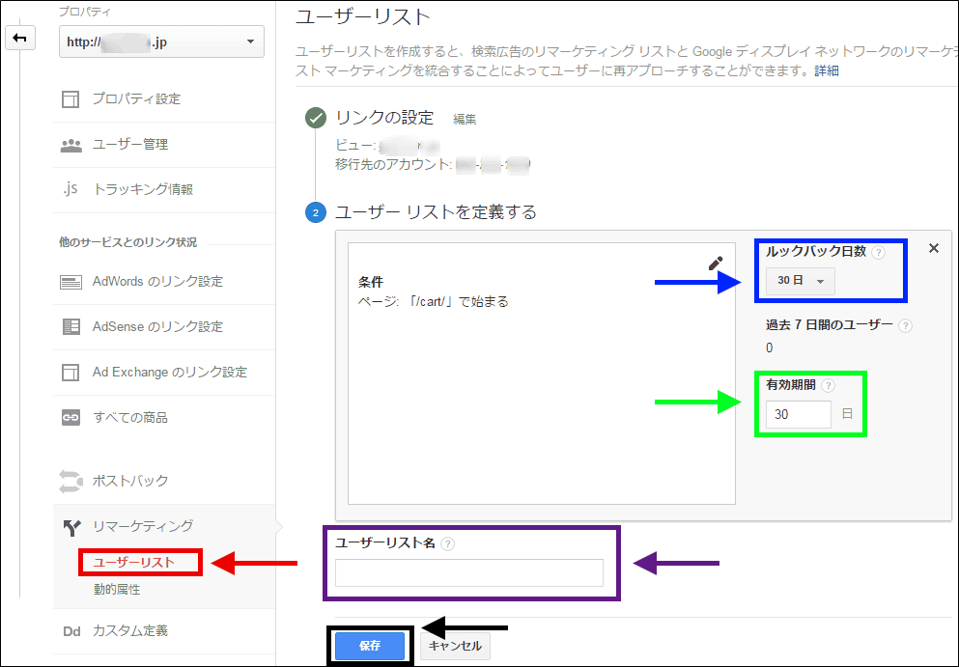This screenshot has width=959, height=667.
Task: Click the .js tracking info icon
Action: 71,189
